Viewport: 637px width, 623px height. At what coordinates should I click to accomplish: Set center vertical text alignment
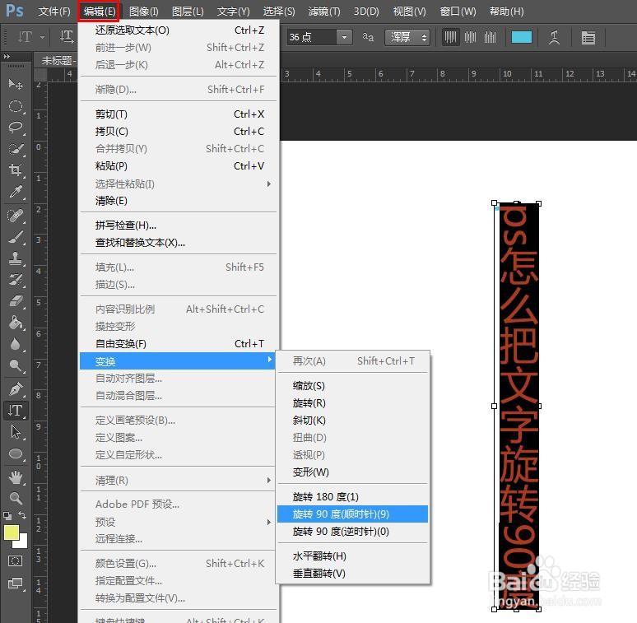pos(471,37)
